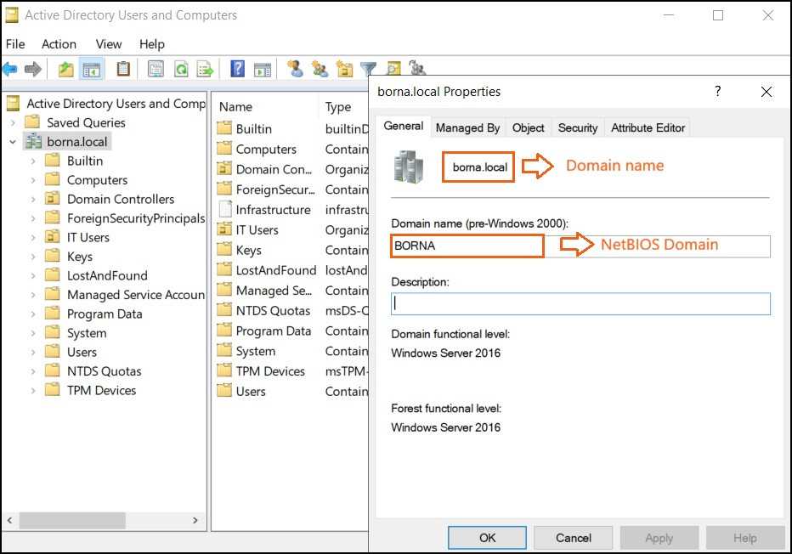Toggle Show/Hide Action Pane icon
Image resolution: width=792 pixels, height=554 pixels.
262,69
